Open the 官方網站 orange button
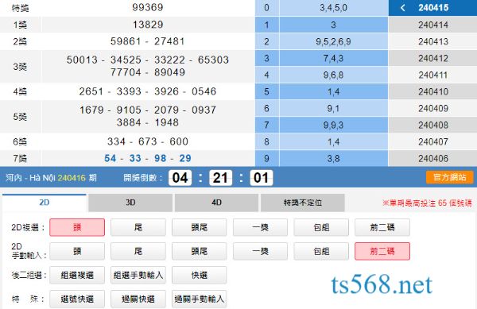 click(450, 177)
